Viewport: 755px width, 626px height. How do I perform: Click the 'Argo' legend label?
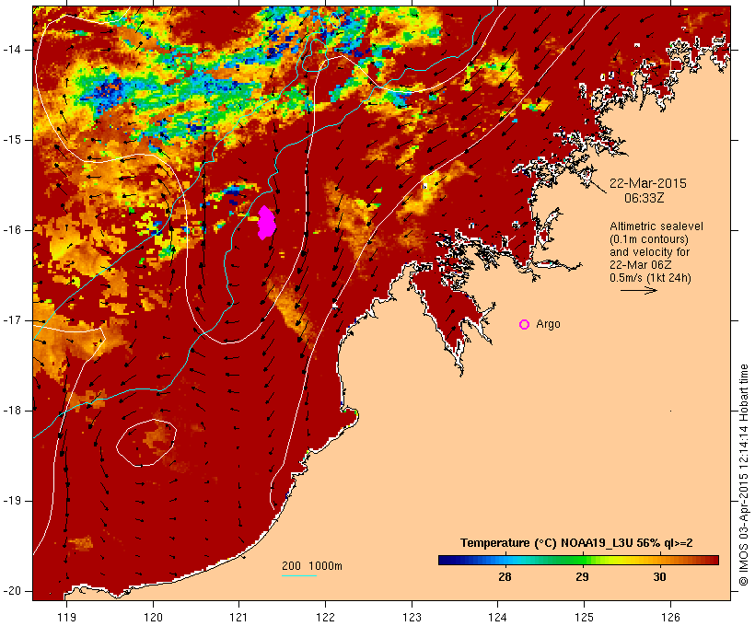click(548, 324)
